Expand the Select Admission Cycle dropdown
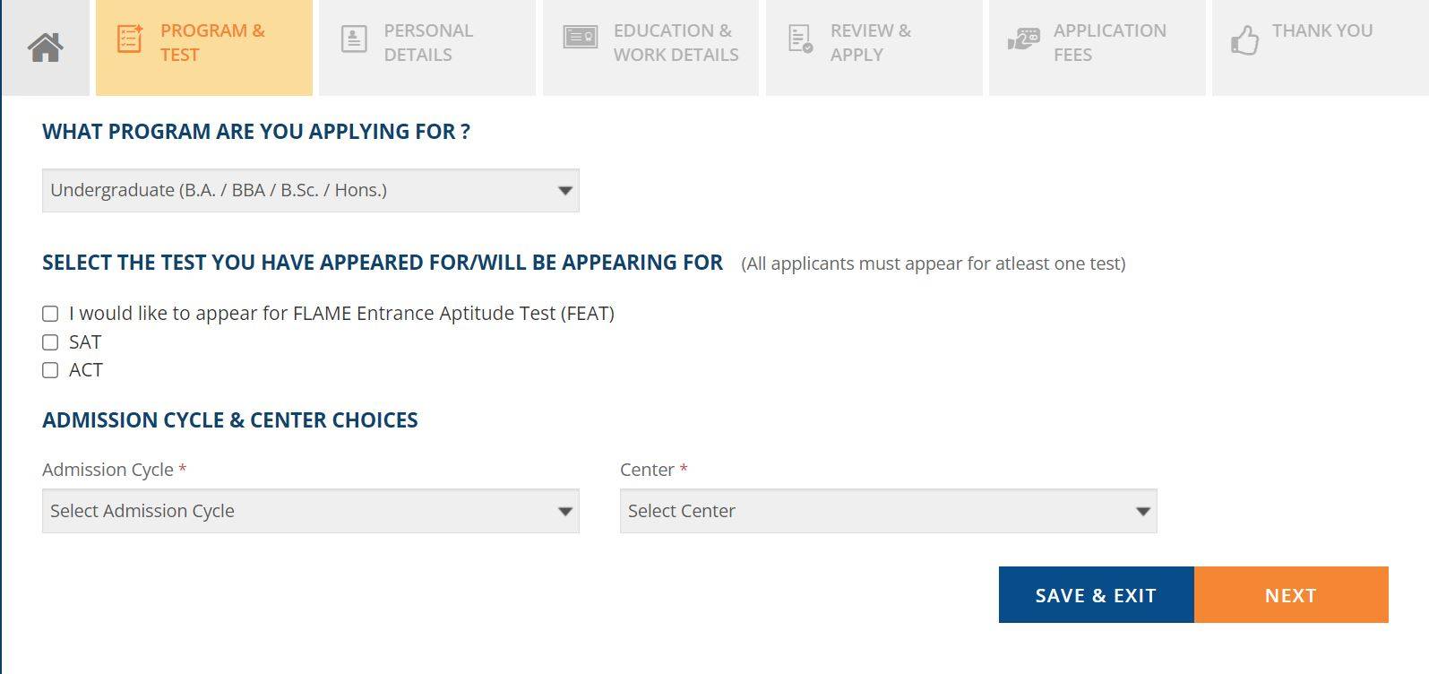Image resolution: width=1429 pixels, height=674 pixels. click(310, 511)
